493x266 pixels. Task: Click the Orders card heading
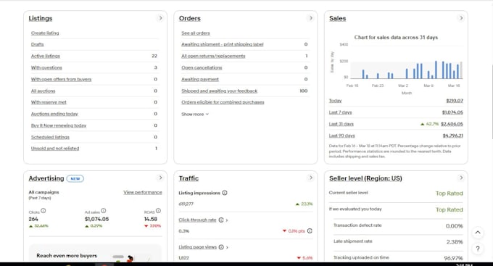click(190, 18)
